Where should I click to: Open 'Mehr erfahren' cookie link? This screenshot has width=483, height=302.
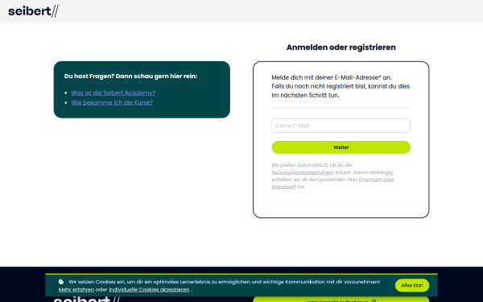click(x=76, y=290)
